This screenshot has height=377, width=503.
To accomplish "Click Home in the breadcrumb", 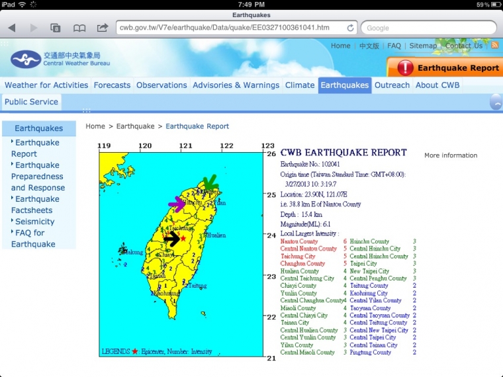I will click(x=95, y=126).
